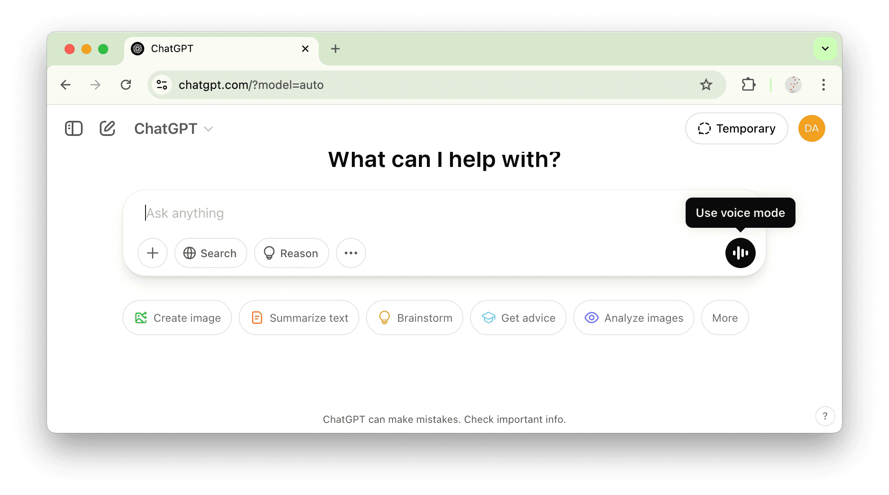Click the eye icon beside Analyze images
The image size is (889, 495).
click(592, 318)
